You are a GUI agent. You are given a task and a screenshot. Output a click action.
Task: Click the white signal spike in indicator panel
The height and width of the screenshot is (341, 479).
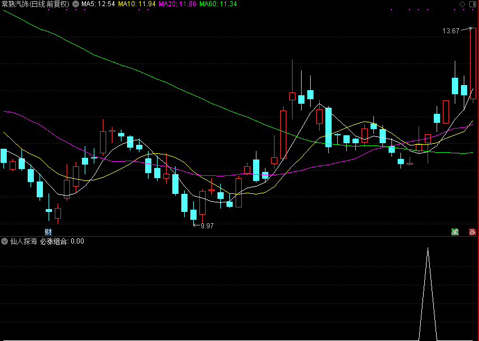(428, 293)
